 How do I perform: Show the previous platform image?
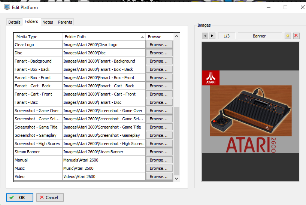coord(205,36)
